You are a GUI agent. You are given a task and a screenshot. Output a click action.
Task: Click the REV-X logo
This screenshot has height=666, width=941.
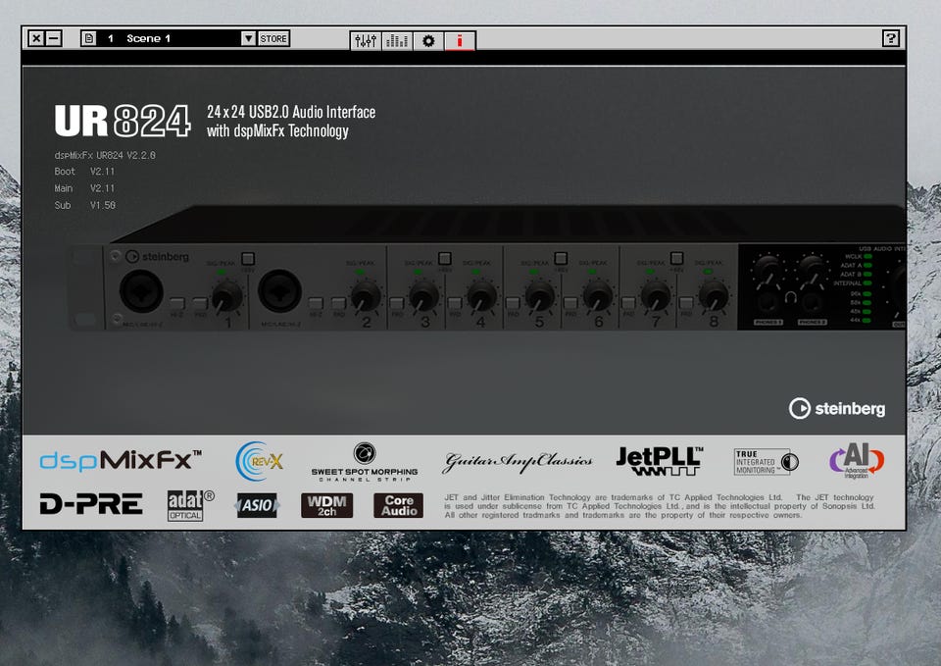[259, 461]
